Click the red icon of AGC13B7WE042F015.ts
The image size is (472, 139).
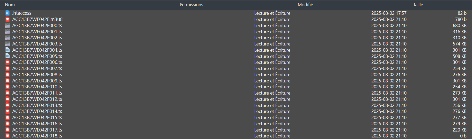click(8, 118)
